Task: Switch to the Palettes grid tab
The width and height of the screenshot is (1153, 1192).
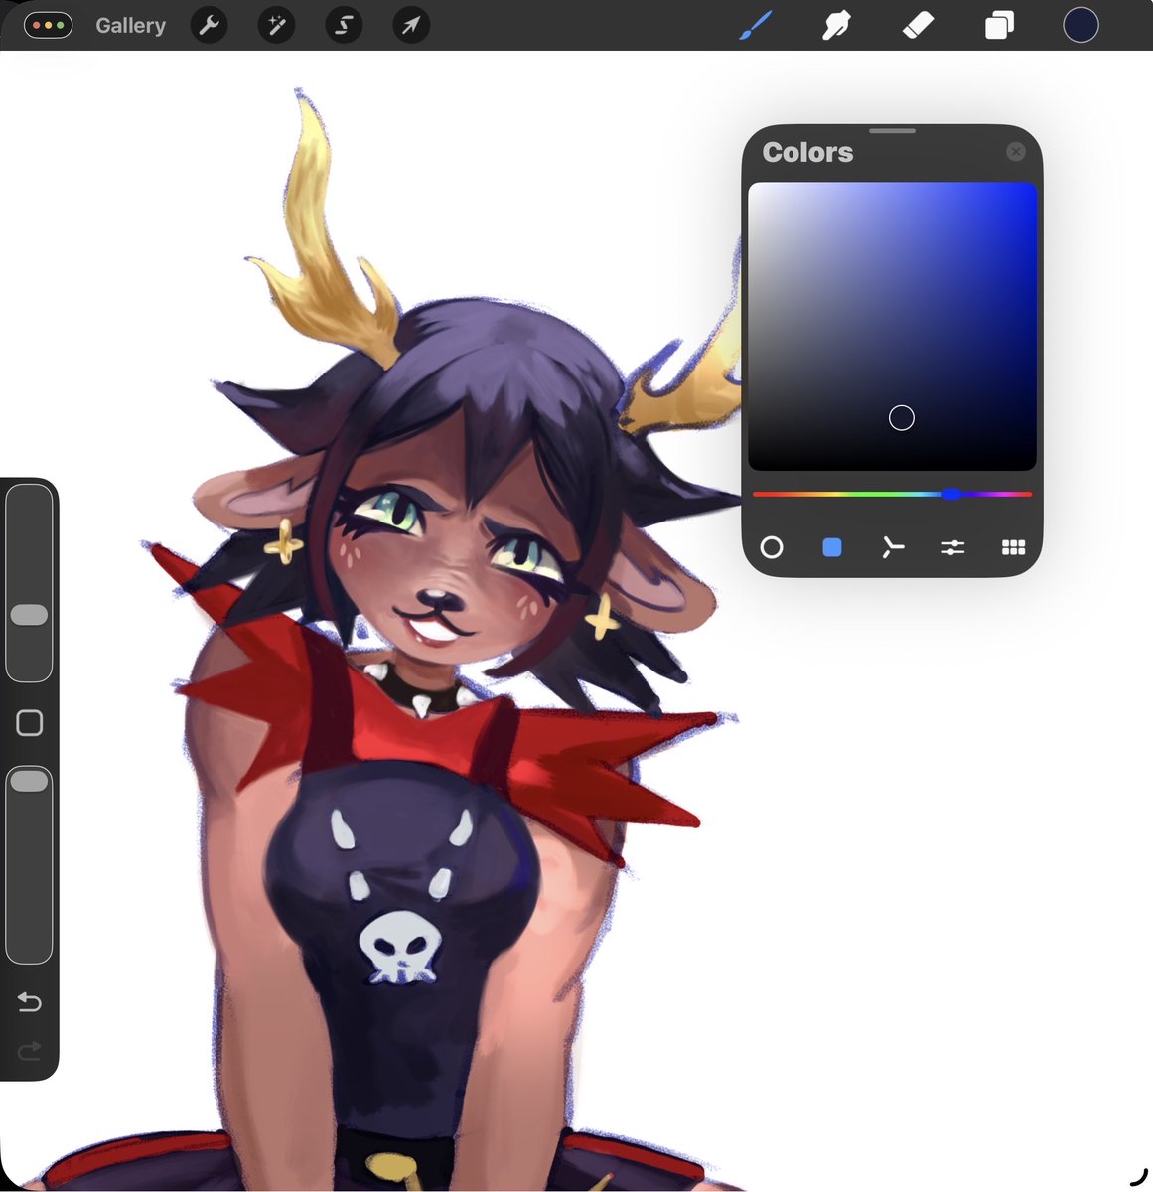Action: point(1013,547)
